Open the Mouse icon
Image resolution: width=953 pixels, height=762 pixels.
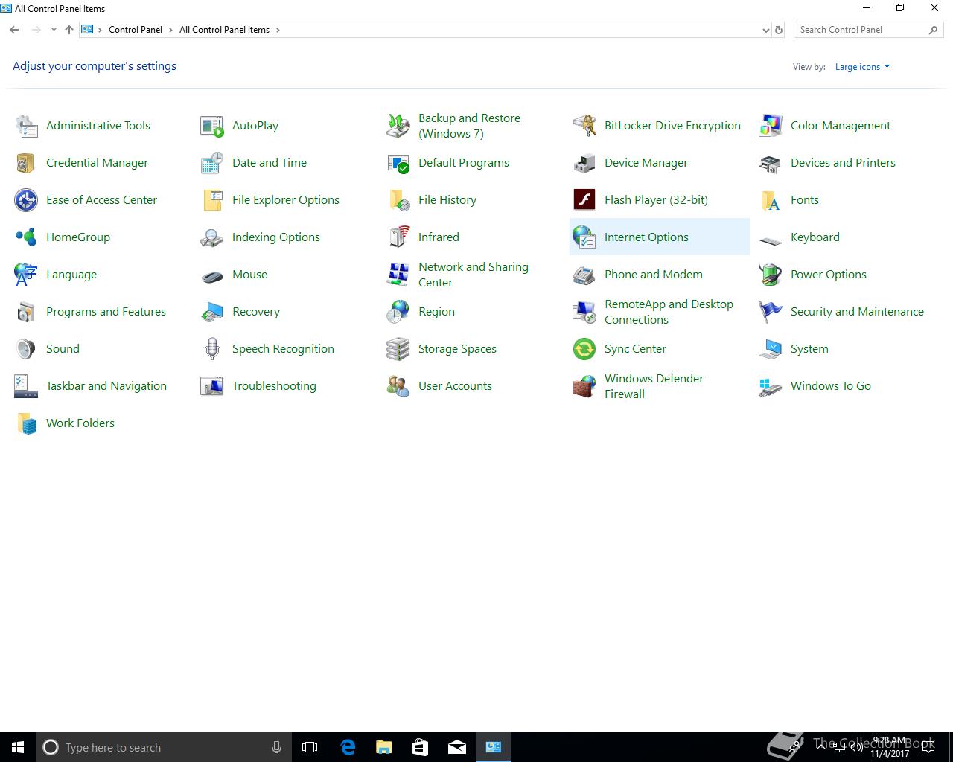(x=212, y=277)
